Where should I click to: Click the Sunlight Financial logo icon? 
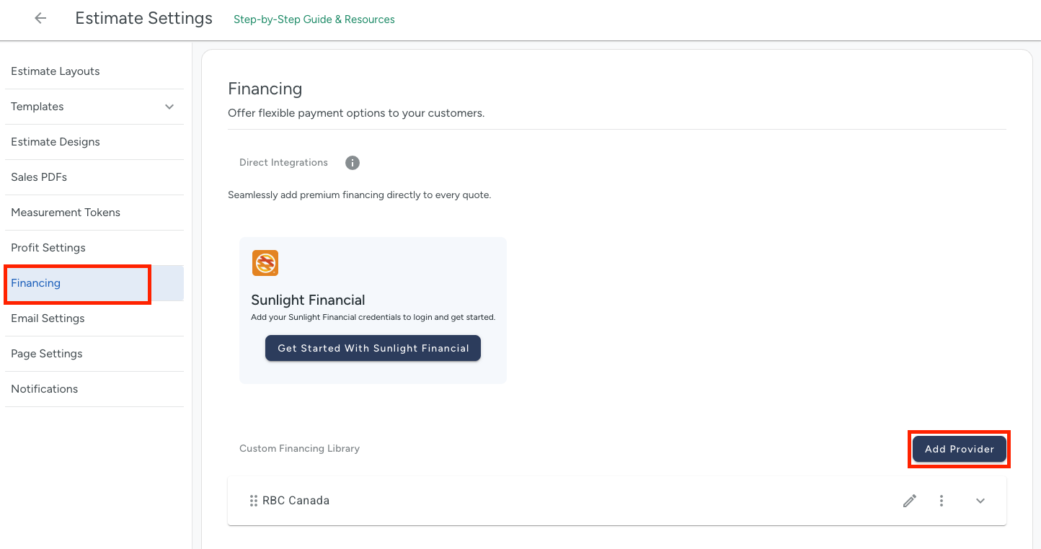coord(265,263)
